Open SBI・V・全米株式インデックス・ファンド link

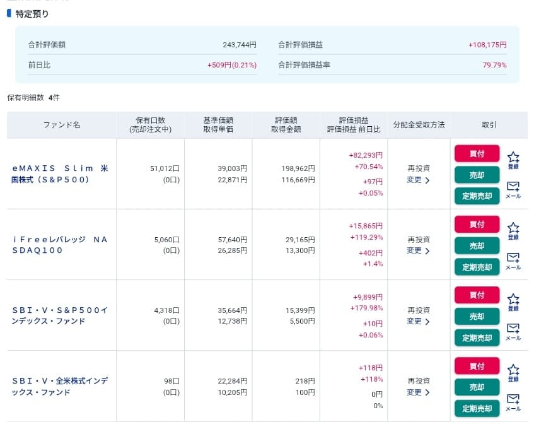pyautogui.click(x=61, y=386)
